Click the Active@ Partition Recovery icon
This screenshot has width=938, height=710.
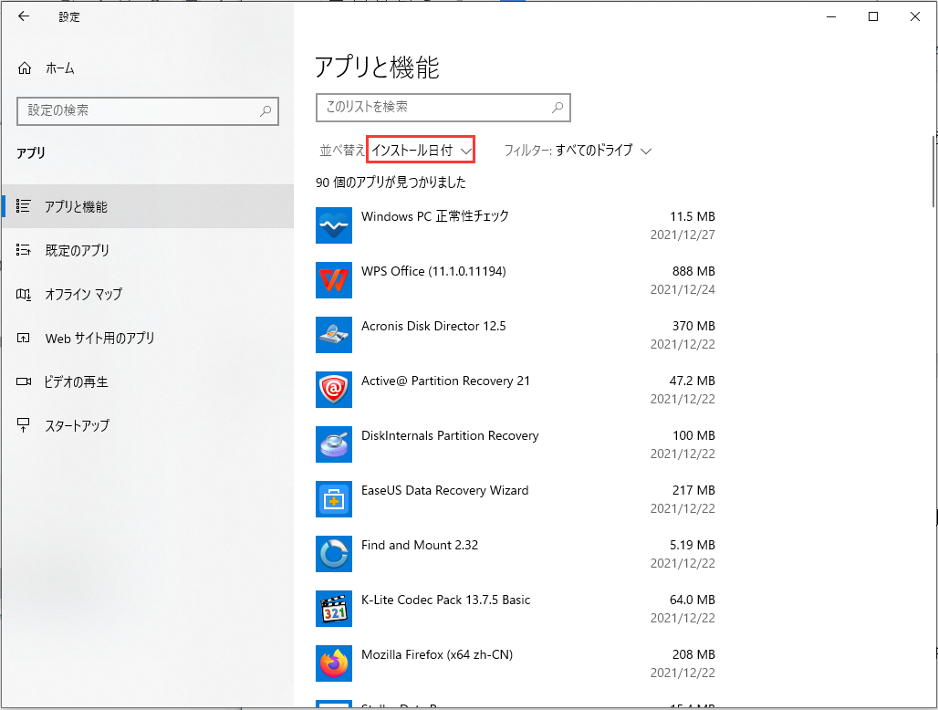333,390
